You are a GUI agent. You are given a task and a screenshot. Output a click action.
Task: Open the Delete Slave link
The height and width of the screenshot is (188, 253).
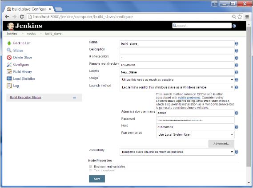pyautogui.click(x=23, y=57)
